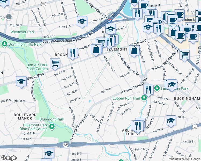Select the school marker left of Wilson Blvd label
Image resolution: width=201 pixels, height=161 pixels.
(21, 81)
